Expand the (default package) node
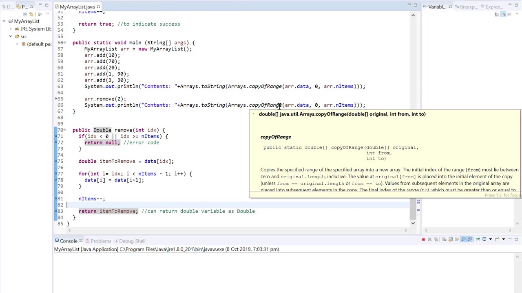Screen dimensions: 522x293 [x=17, y=44]
